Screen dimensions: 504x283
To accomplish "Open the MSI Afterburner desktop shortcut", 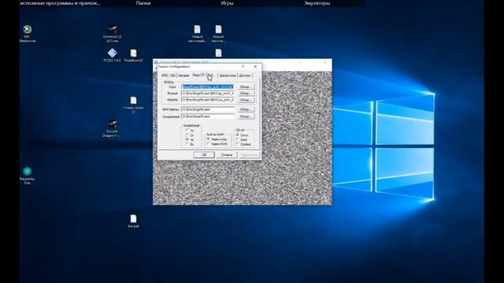I will [28, 33].
